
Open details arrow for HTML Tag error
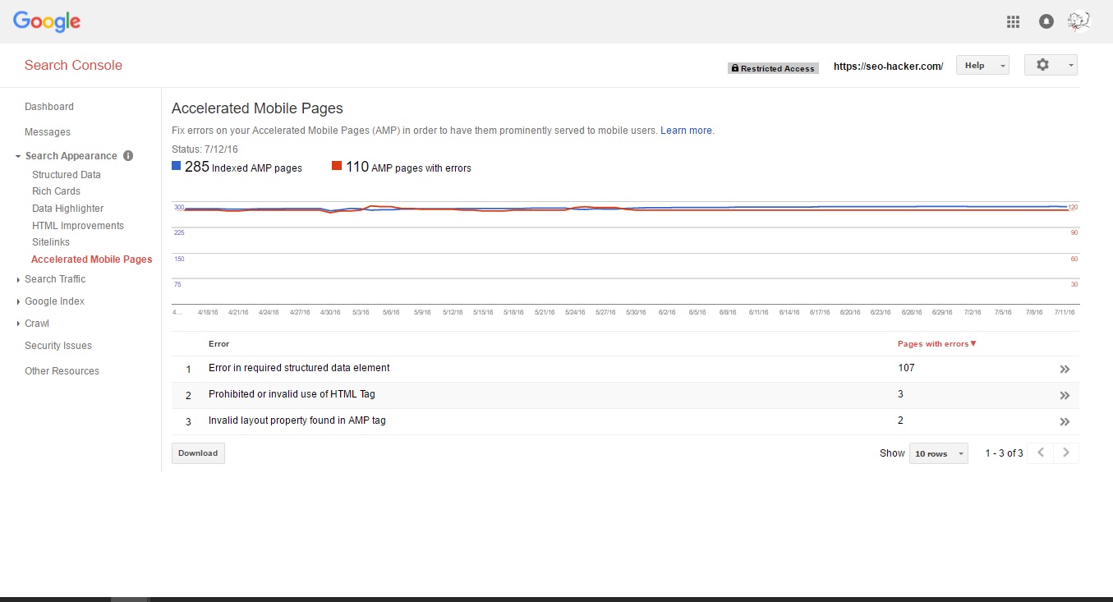1065,396
